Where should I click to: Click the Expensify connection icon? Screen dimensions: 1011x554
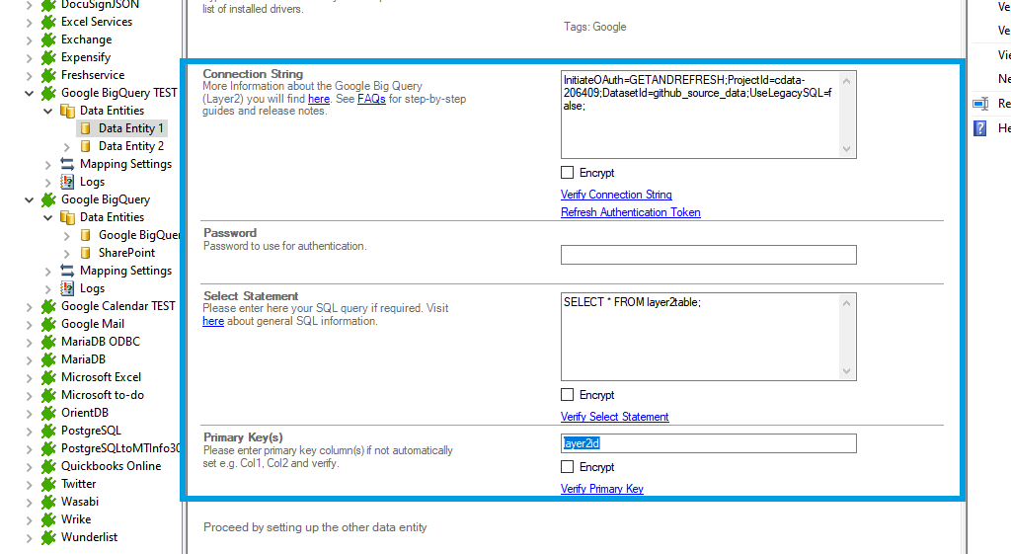(x=48, y=57)
